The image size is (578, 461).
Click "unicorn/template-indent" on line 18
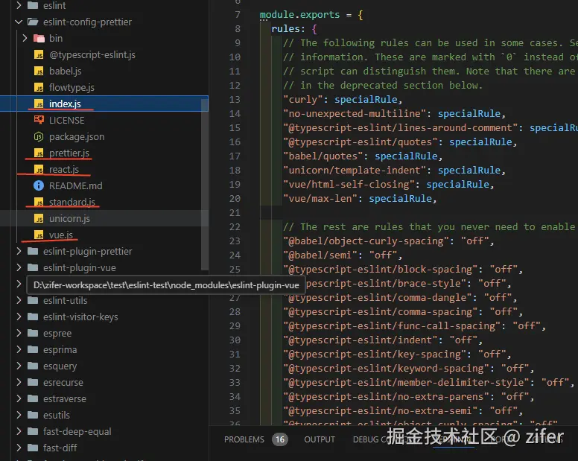tap(355, 171)
